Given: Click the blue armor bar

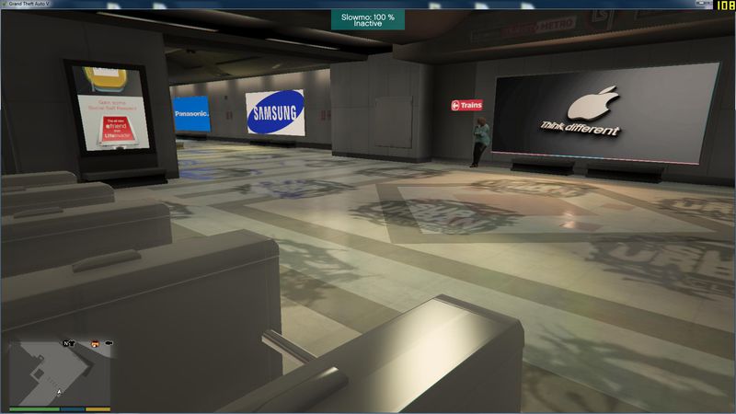Looking at the screenshot, I should click(x=73, y=409).
